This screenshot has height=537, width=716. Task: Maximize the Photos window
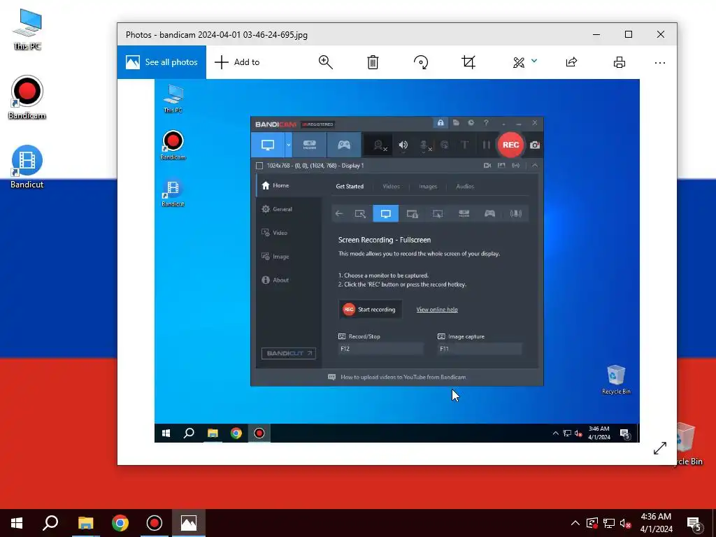click(629, 34)
